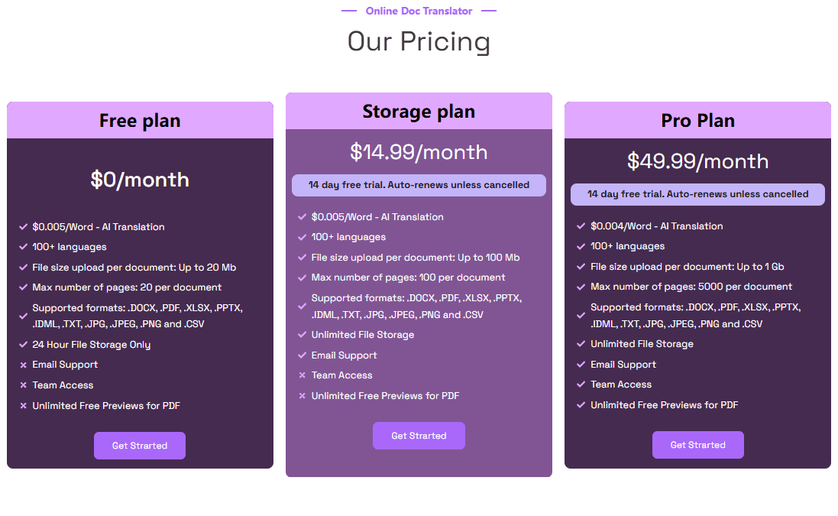Click checkmark beside 24 Hour File Storage Only

(x=23, y=344)
